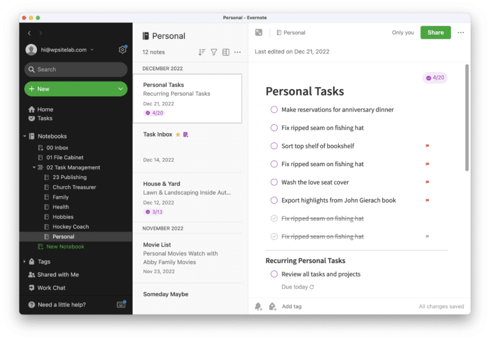The width and height of the screenshot is (490, 340).
Task: Click the flag on Wash the love seat cover
Action: pyautogui.click(x=427, y=182)
